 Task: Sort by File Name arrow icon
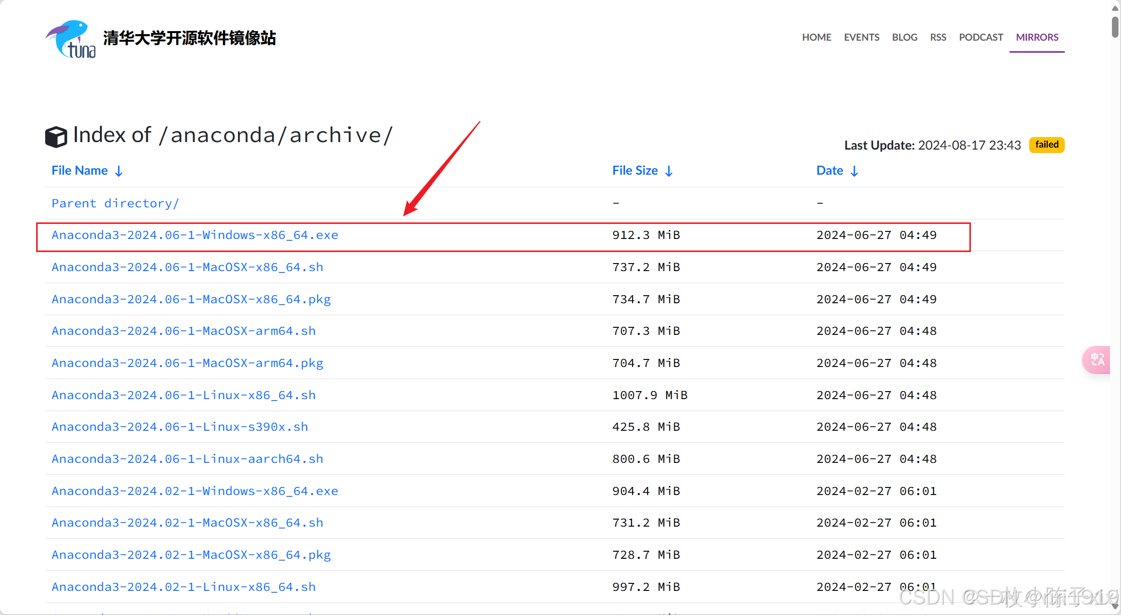point(119,171)
